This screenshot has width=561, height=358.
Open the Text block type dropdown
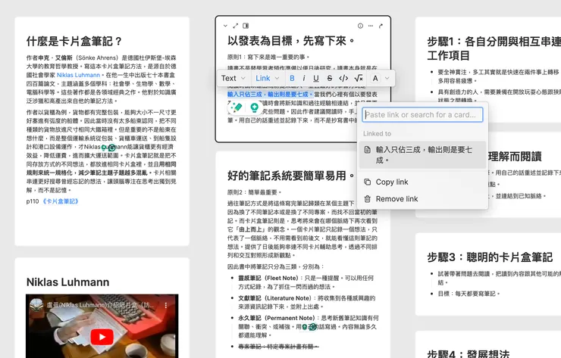pyautogui.click(x=233, y=78)
